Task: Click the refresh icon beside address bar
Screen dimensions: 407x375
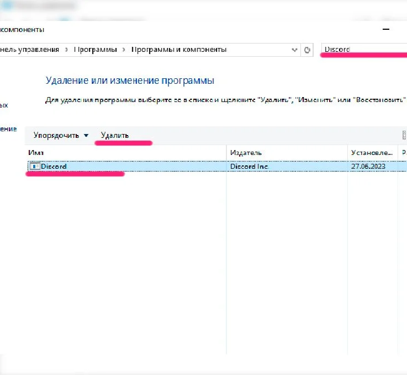Action: [307, 50]
